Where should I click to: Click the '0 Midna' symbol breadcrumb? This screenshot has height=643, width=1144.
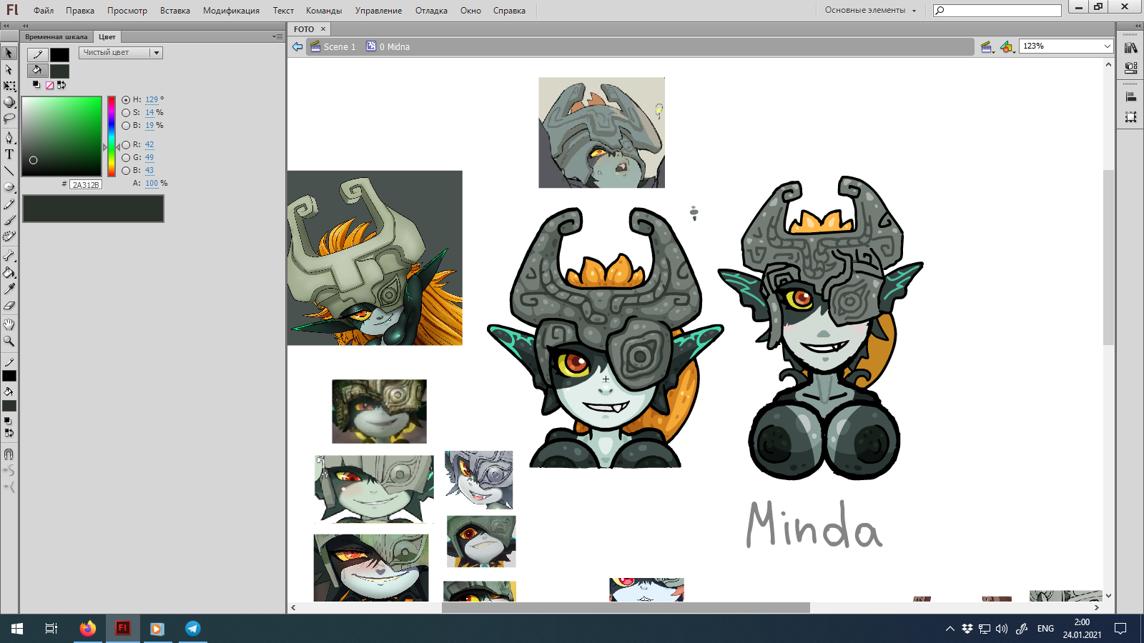pos(388,47)
